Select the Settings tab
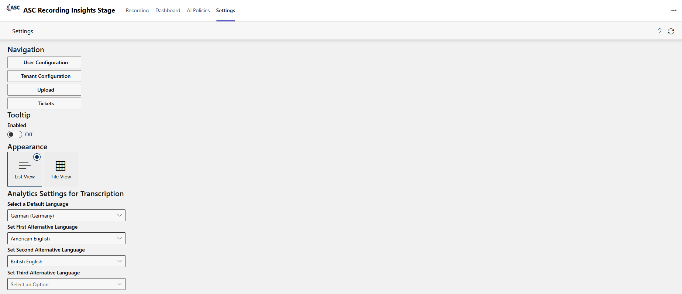The width and height of the screenshot is (682, 294). click(x=225, y=10)
